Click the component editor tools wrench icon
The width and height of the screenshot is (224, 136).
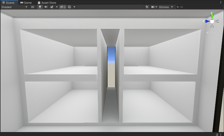click(147, 7)
